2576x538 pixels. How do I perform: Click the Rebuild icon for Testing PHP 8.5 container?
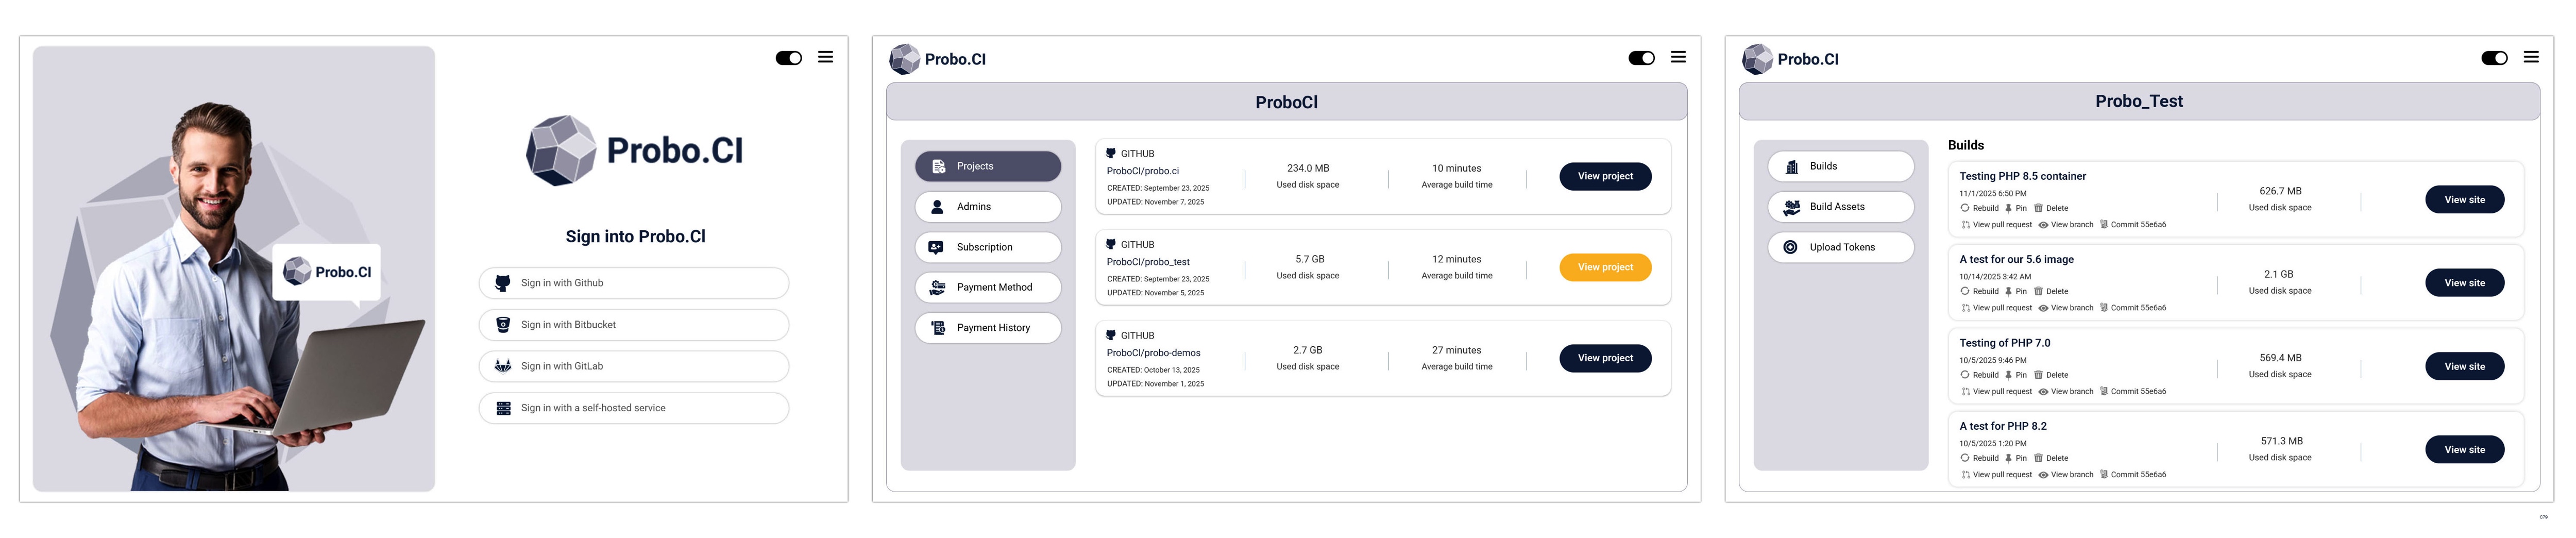coord(1965,208)
